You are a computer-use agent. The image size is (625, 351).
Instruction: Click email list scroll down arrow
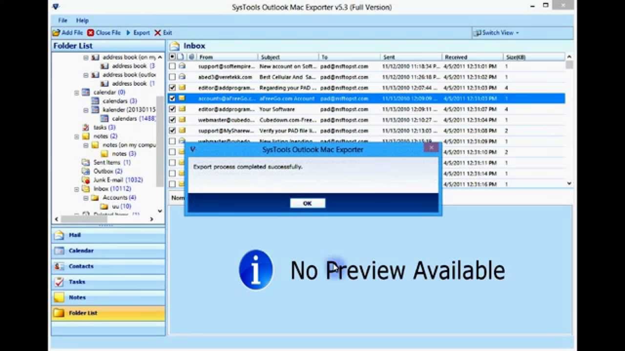[x=569, y=184]
